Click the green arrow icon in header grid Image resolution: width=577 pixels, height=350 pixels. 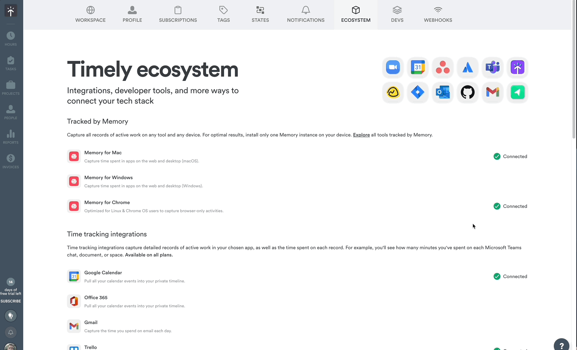click(x=517, y=92)
